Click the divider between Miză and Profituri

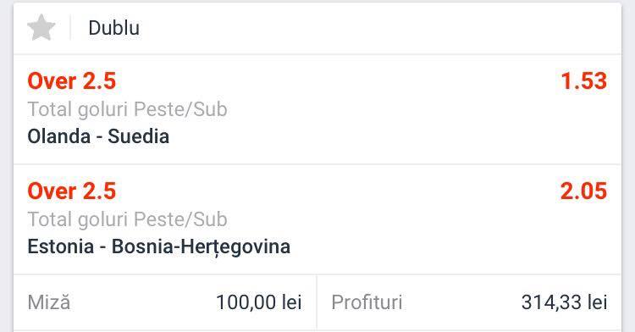(x=317, y=302)
